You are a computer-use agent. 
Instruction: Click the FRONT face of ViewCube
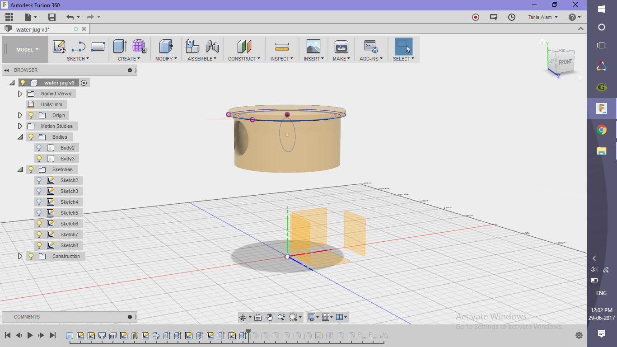click(565, 62)
